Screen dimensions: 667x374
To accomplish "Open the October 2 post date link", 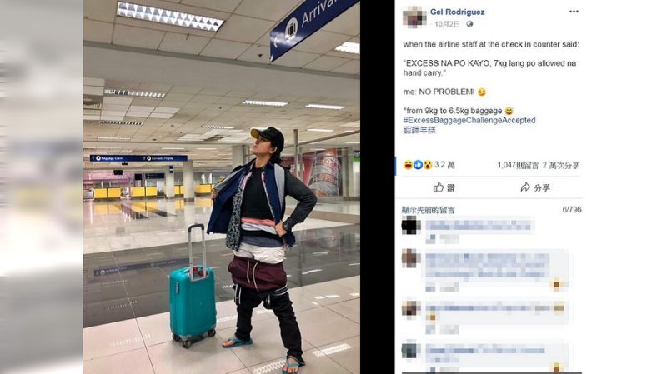I will pyautogui.click(x=447, y=24).
